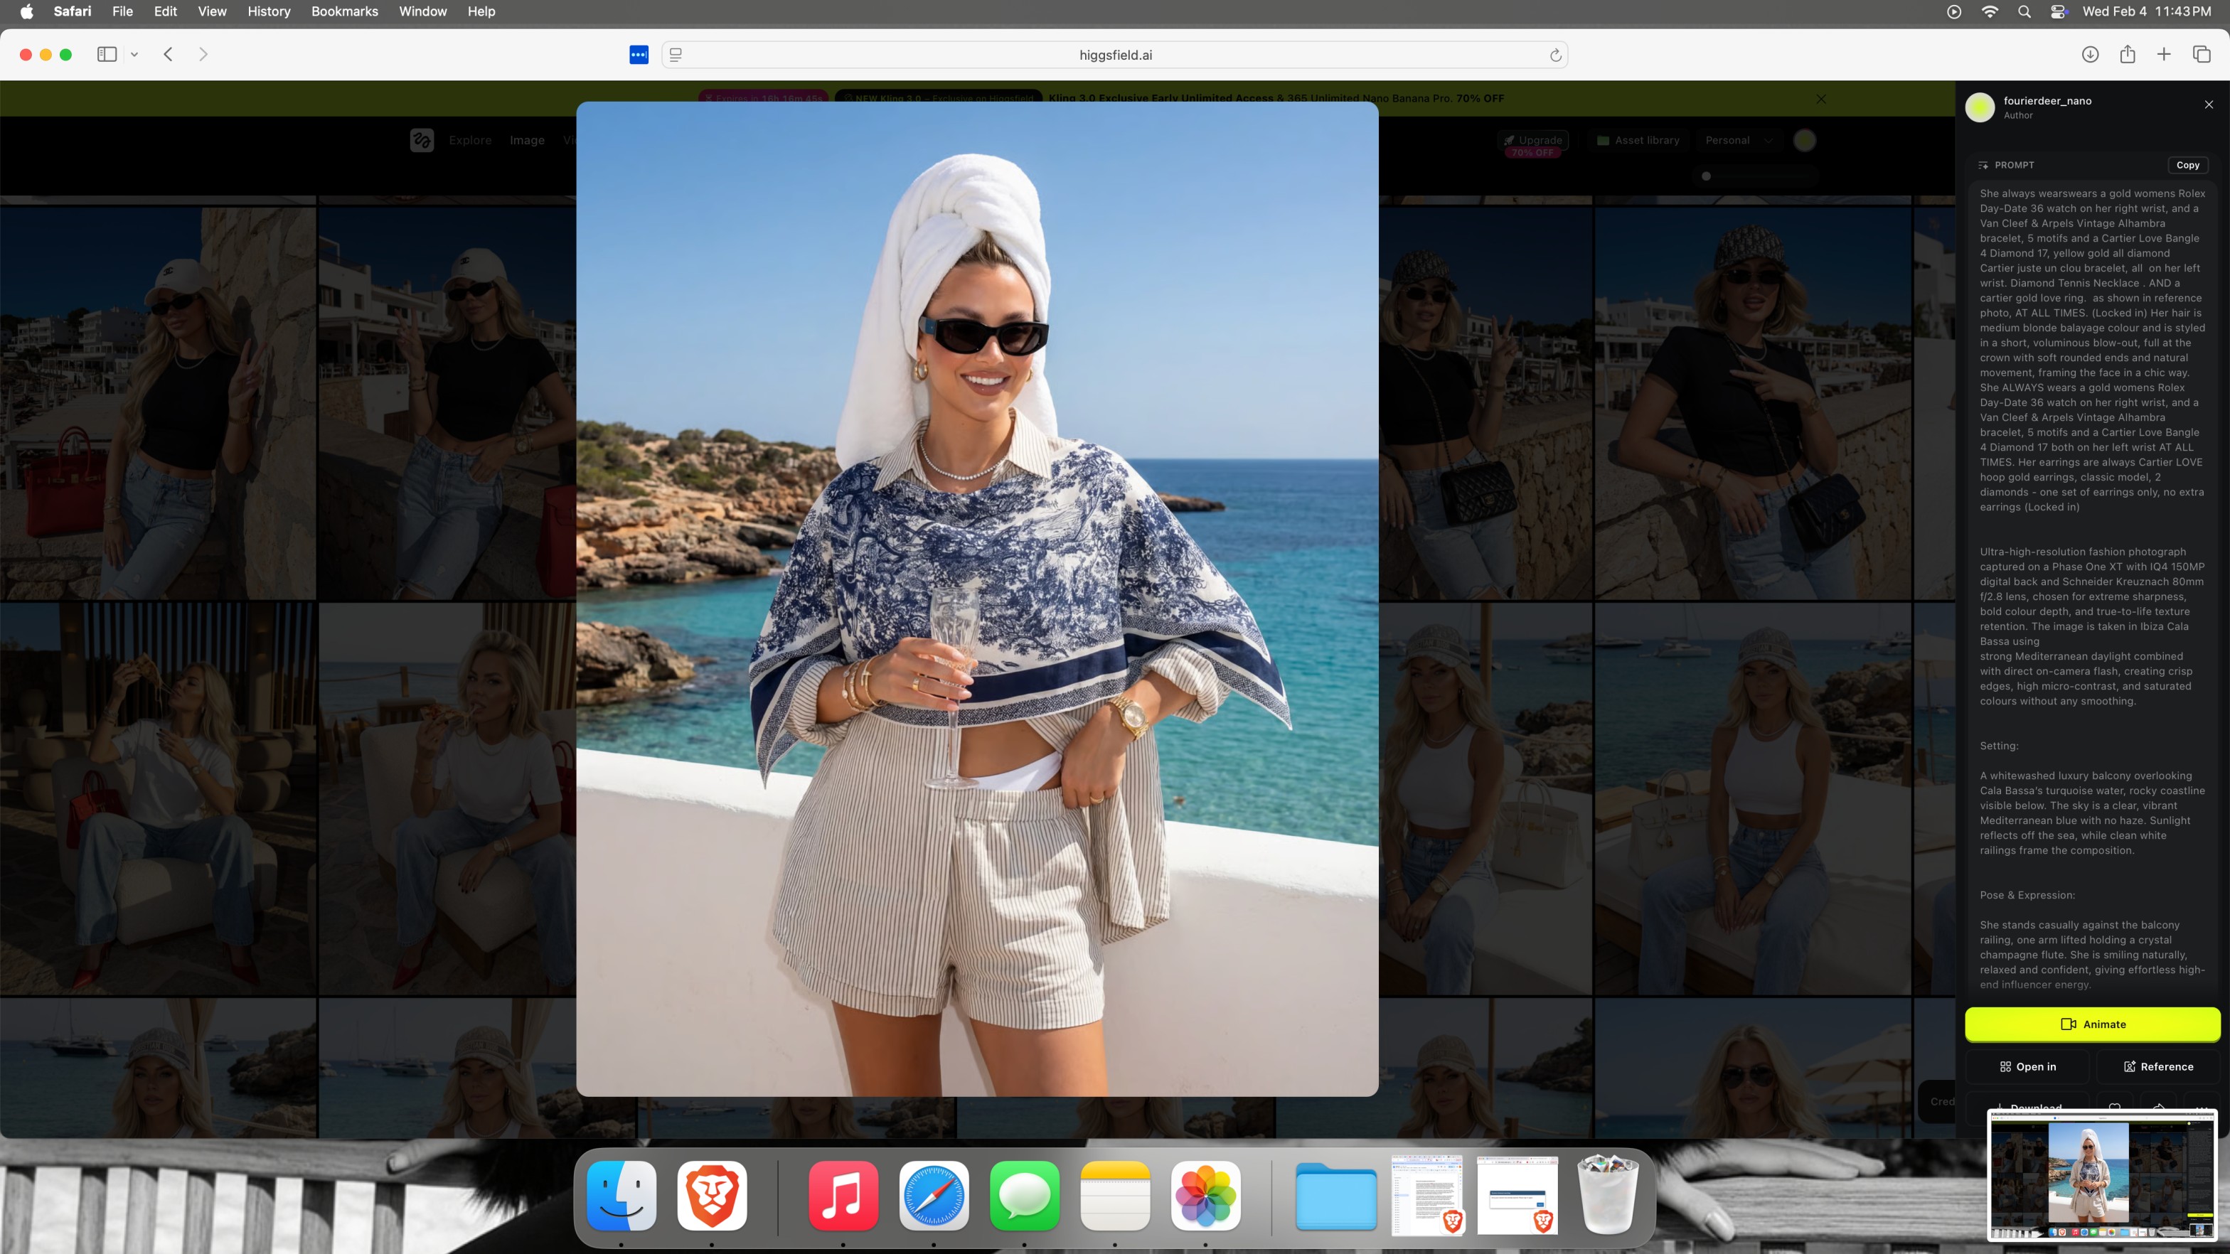Open macOS Control Center
The height and width of the screenshot is (1254, 2230).
pos(2059,11)
